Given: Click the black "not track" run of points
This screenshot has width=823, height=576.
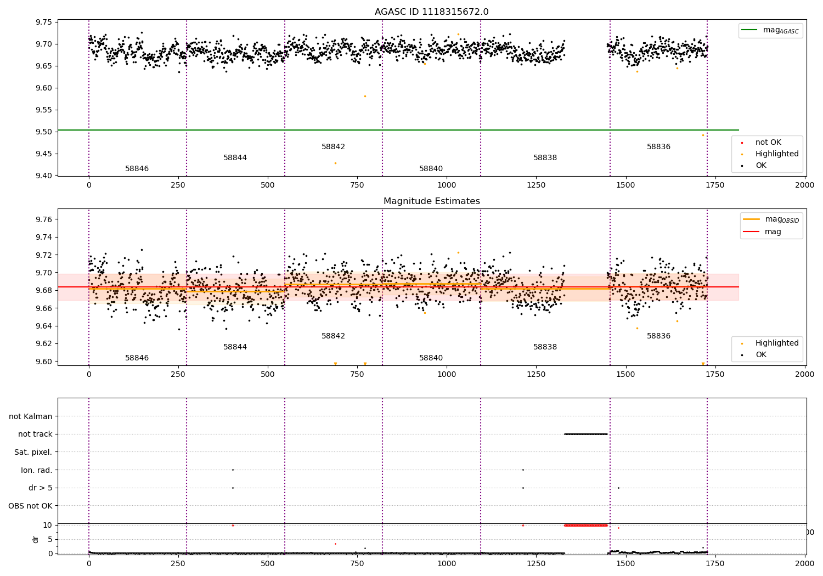Looking at the screenshot, I should pyautogui.click(x=586, y=434).
